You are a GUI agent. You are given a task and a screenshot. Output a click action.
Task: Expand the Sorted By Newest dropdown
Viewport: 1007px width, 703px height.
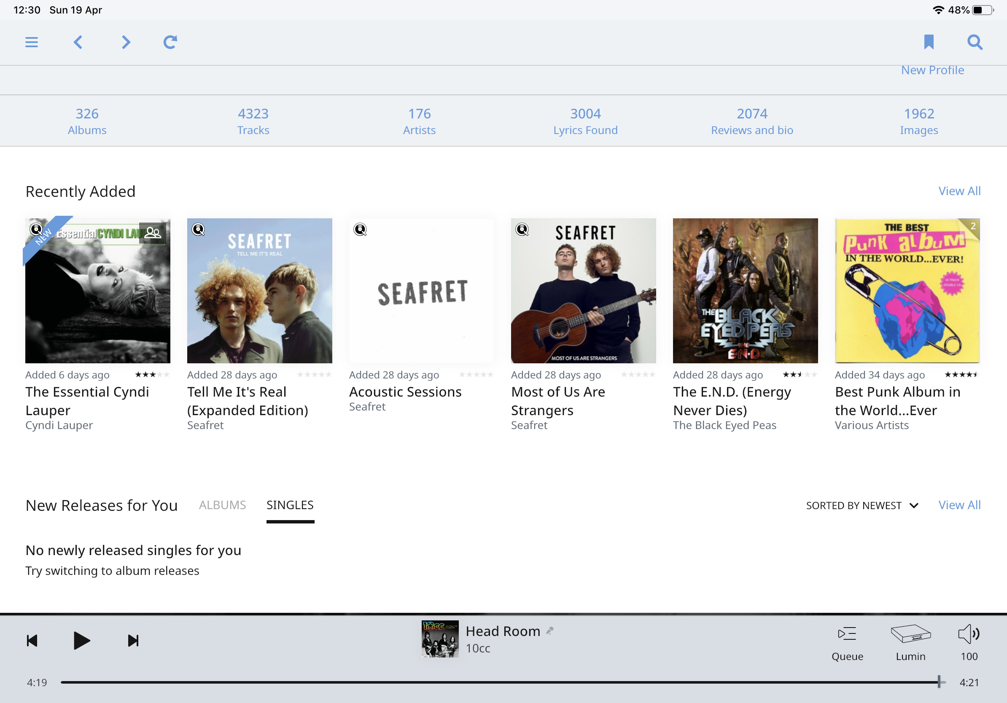[x=862, y=505]
